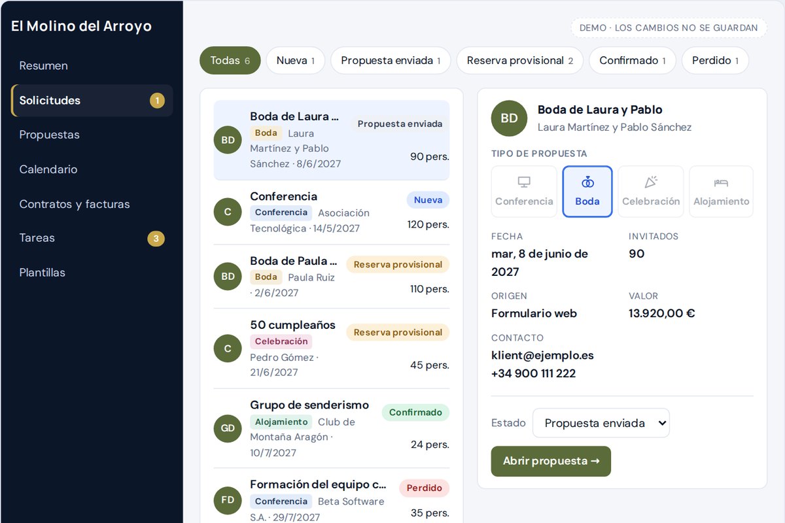Filter requests by Confirmado
The height and width of the screenshot is (523, 785).
[633, 60]
